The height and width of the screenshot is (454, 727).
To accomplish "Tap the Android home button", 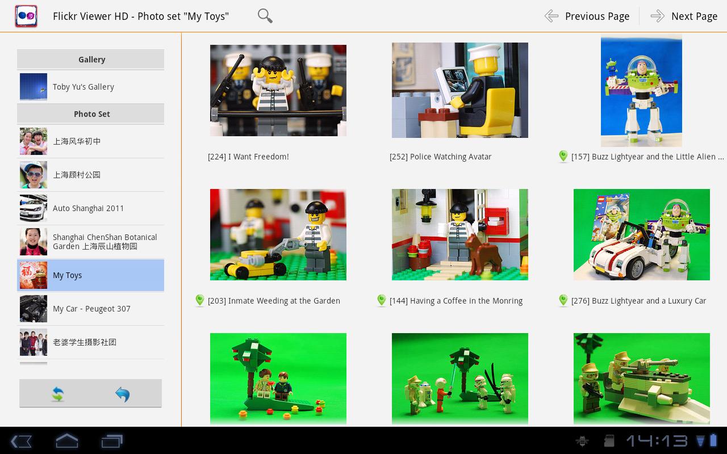I will pos(66,441).
